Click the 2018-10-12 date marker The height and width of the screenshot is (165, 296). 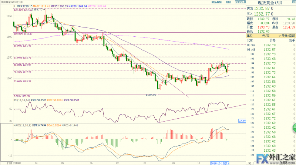pos(219,163)
